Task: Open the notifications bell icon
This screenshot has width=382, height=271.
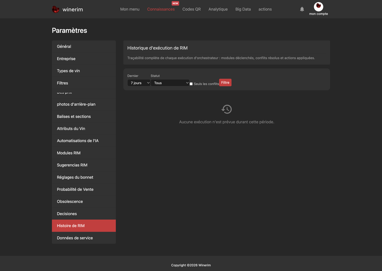Action: pos(302,9)
